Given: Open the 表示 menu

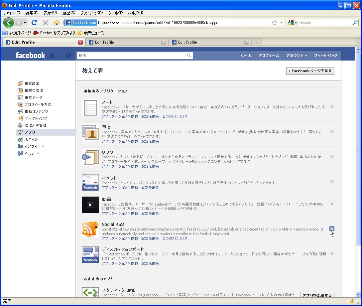Looking at the screenshot, I should click(x=50, y=13).
